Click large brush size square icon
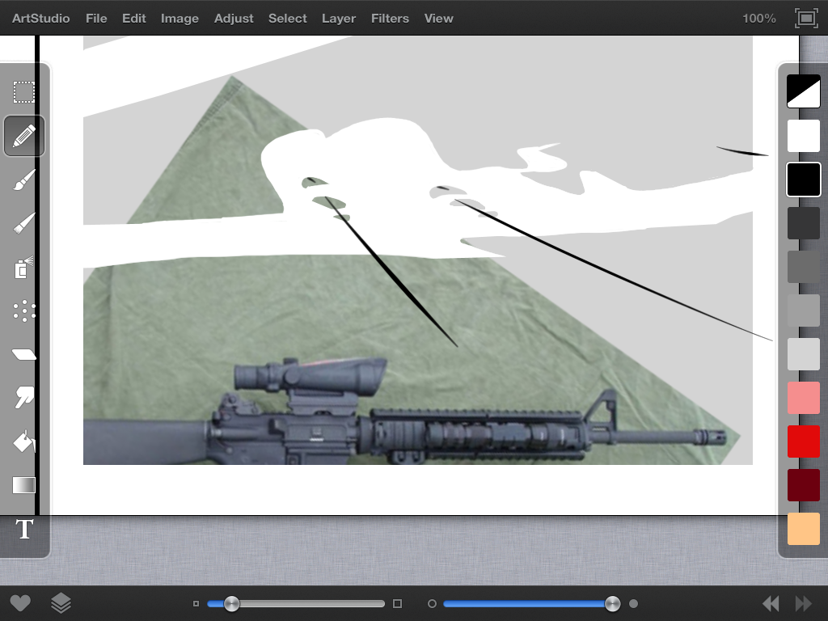 tap(398, 603)
